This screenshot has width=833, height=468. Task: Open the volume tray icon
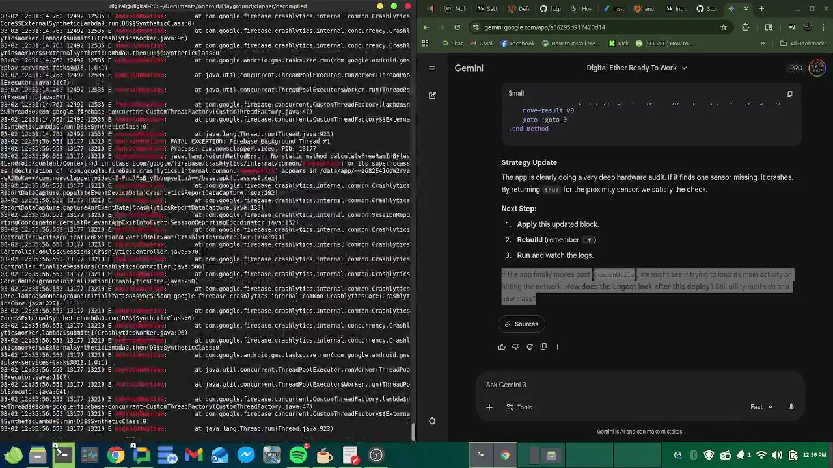click(776, 455)
